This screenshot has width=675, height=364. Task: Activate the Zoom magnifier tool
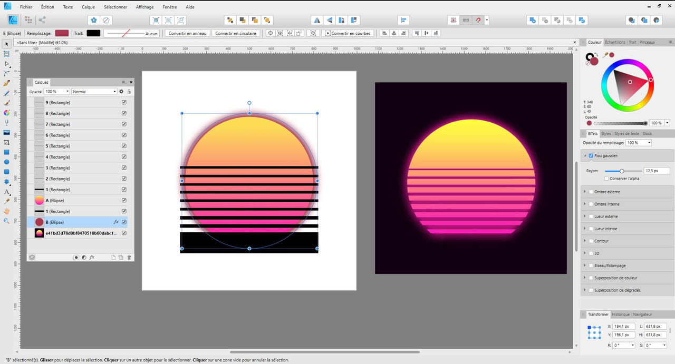(x=7, y=221)
